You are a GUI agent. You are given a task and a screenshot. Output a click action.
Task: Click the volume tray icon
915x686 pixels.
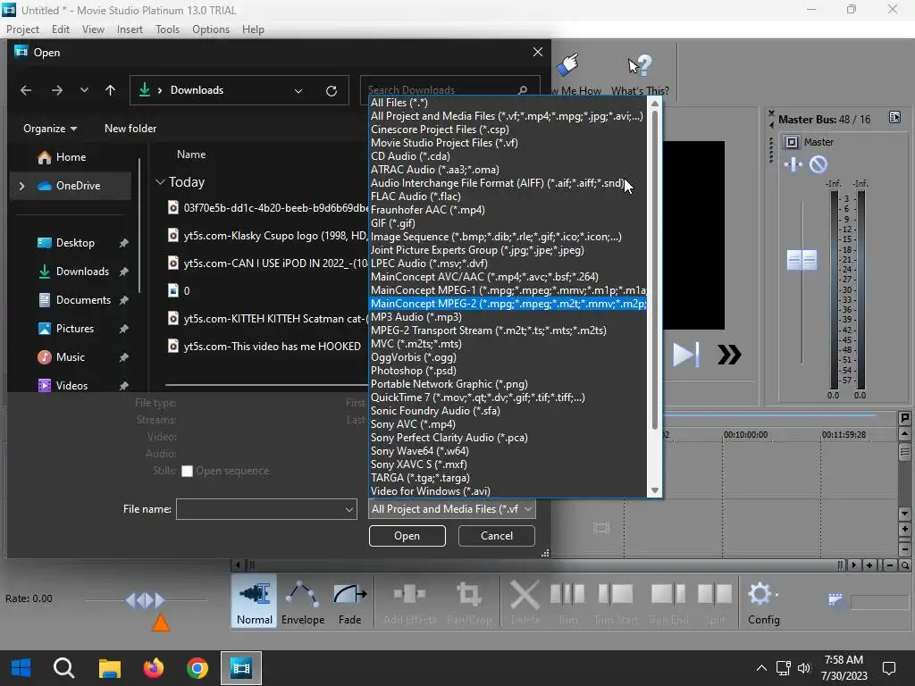803,668
